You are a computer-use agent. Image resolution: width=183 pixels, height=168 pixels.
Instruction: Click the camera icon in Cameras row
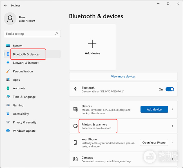tap(75, 159)
